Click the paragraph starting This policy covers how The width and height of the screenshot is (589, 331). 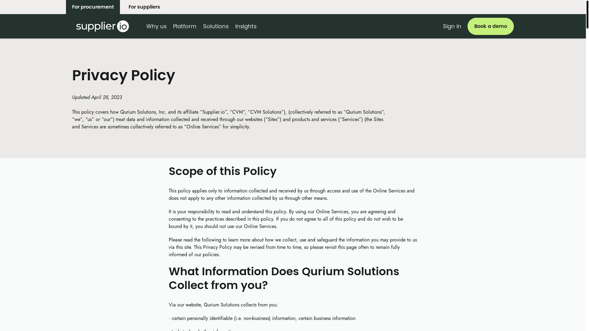click(229, 120)
